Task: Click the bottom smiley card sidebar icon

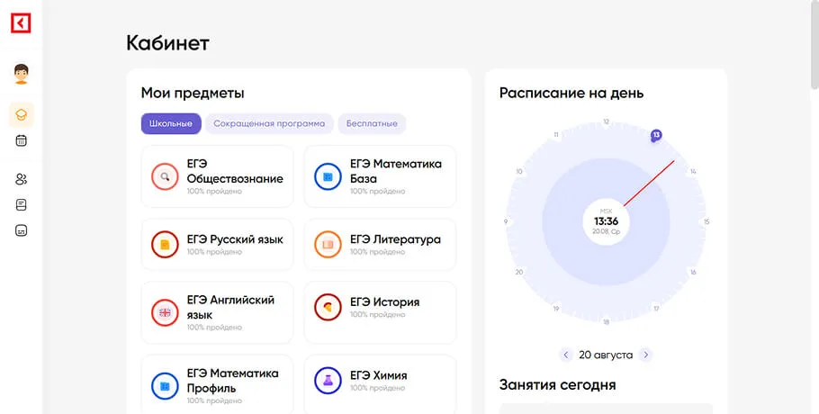Action: click(22, 229)
